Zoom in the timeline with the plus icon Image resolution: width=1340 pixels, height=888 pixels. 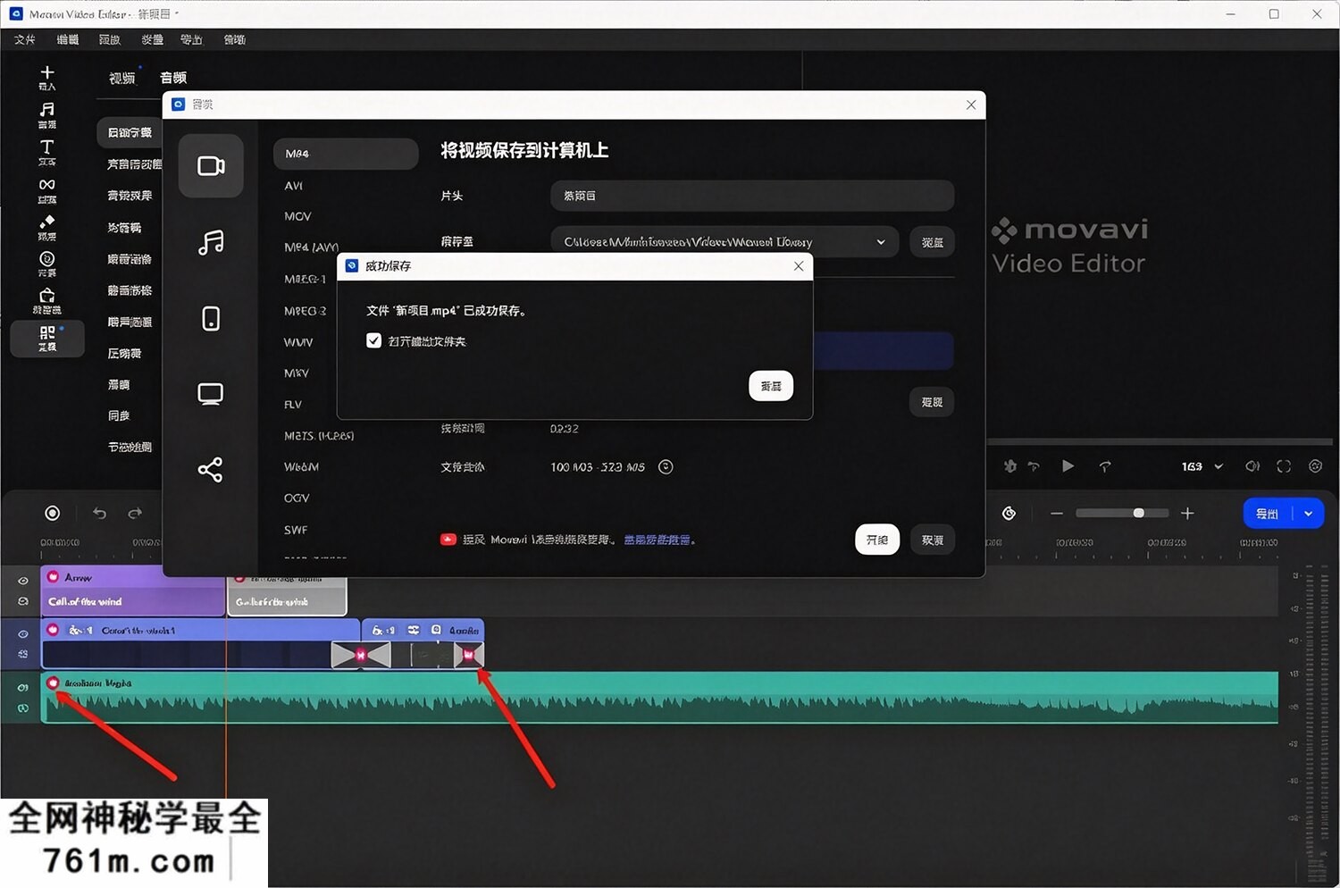tap(1187, 513)
